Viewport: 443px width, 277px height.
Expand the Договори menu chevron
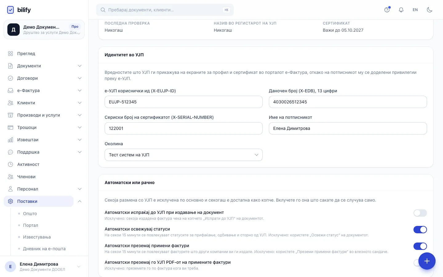pyautogui.click(x=80, y=78)
